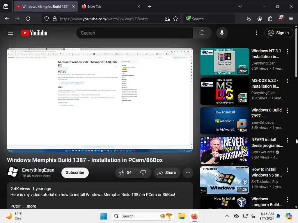
Task: Open the Windows Start menu
Action: [104, 216]
